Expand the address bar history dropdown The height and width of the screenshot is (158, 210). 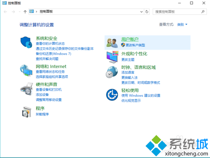click(142, 12)
